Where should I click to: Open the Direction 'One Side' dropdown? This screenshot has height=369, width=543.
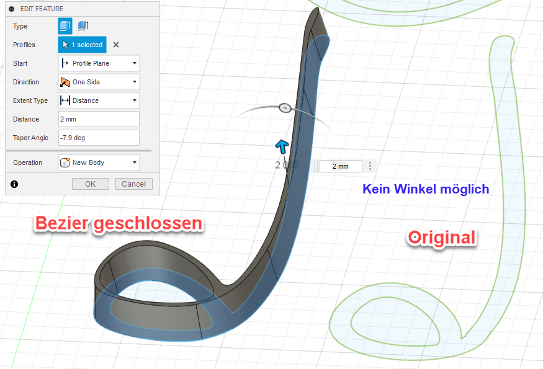(99, 82)
